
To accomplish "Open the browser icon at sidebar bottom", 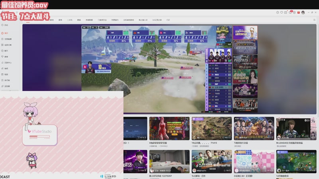I will 2,86.
